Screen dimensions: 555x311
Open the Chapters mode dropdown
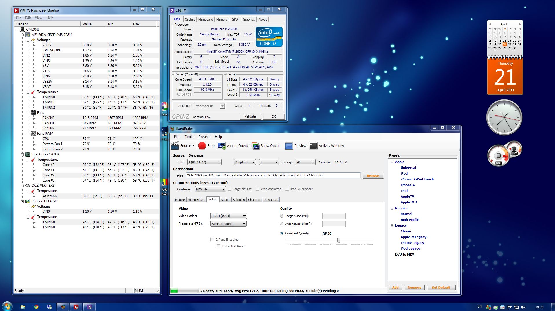245,162
